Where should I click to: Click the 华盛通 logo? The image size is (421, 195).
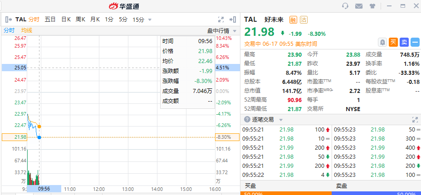pos(124,6)
